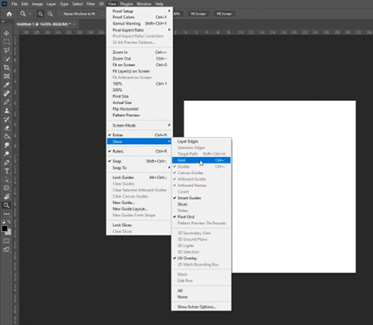Toggle Resize Windows to Fit checkbox
This screenshot has height=325, width=373.
point(60,14)
